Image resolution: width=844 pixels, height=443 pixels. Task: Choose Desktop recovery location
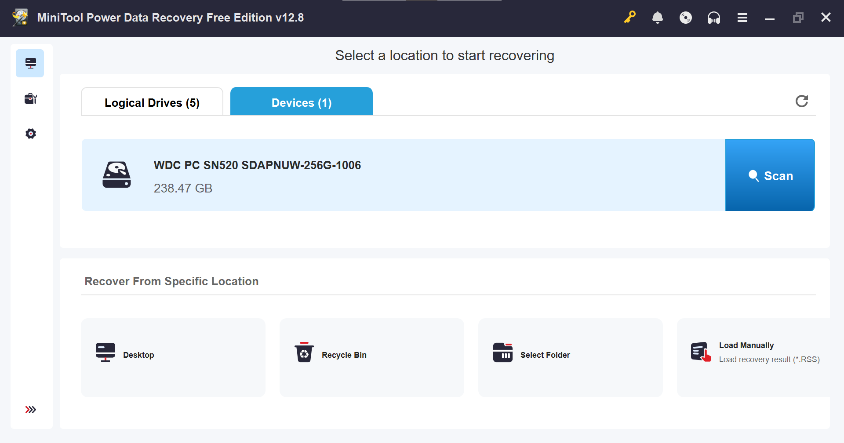[x=173, y=357]
